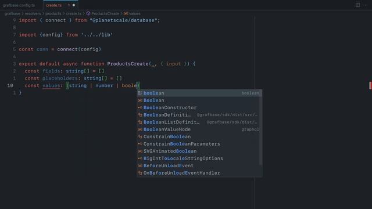Viewport: 372px width, 209px height.
Task: Click the icon beside OnBeforeUnloadEventHandler
Action: pos(140,173)
